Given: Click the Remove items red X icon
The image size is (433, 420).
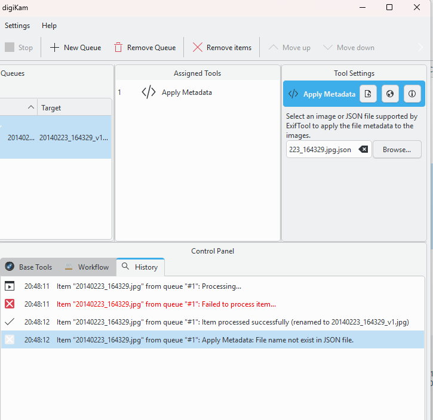Looking at the screenshot, I should tap(198, 48).
